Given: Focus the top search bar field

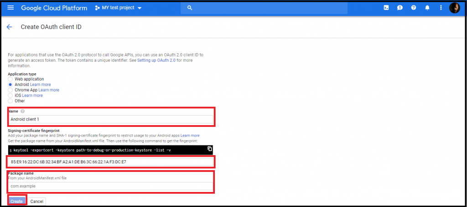Looking at the screenshot, I should point(264,8).
